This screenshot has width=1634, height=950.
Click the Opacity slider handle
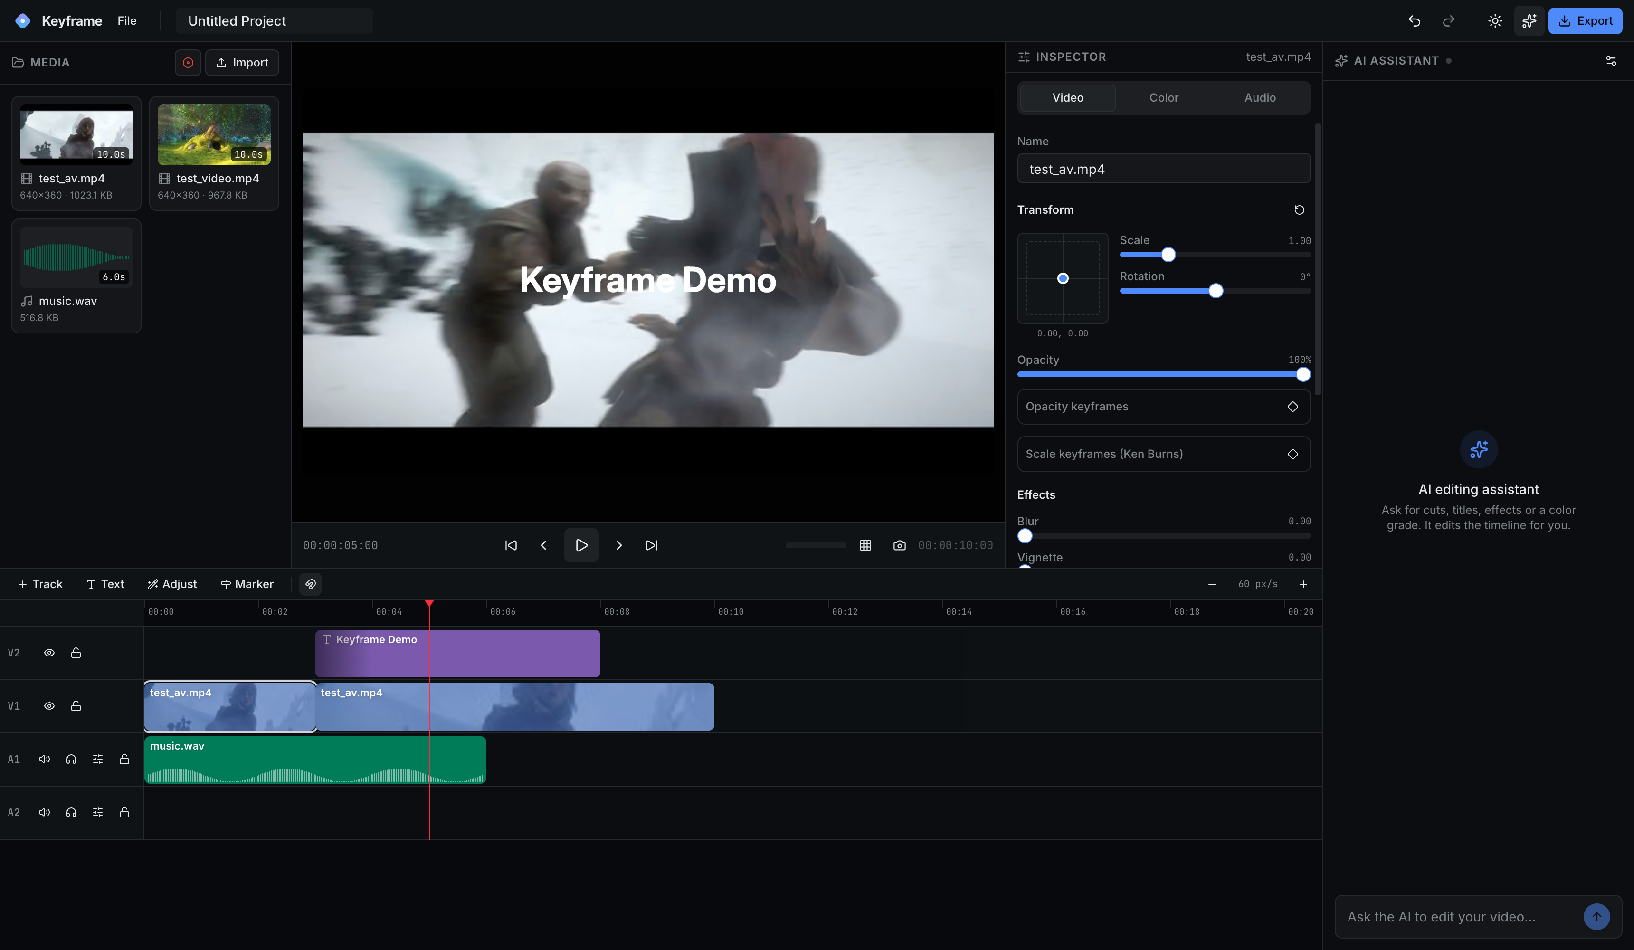(x=1302, y=374)
